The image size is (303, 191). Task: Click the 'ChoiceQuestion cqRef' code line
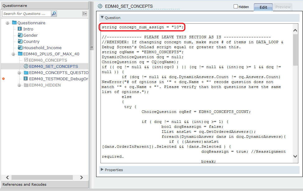tap(196, 112)
